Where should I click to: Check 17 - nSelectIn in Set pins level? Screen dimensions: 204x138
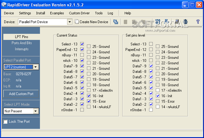(158, 90)
